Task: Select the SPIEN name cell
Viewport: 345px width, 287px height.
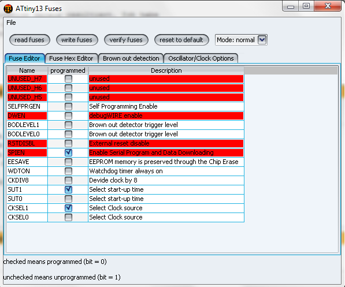Action: tap(27, 152)
